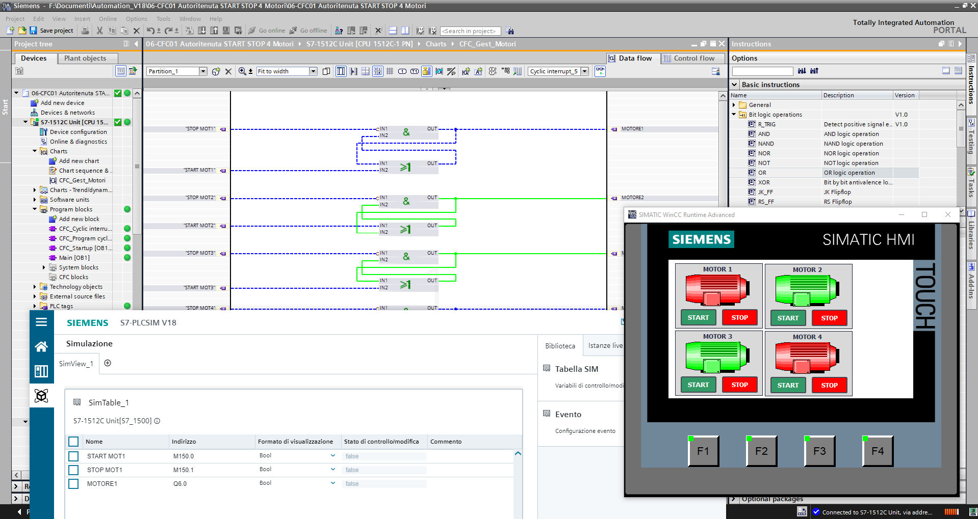Select all rows header checkbox in SimTable_1
This screenshot has height=519, width=978.
coord(73,442)
